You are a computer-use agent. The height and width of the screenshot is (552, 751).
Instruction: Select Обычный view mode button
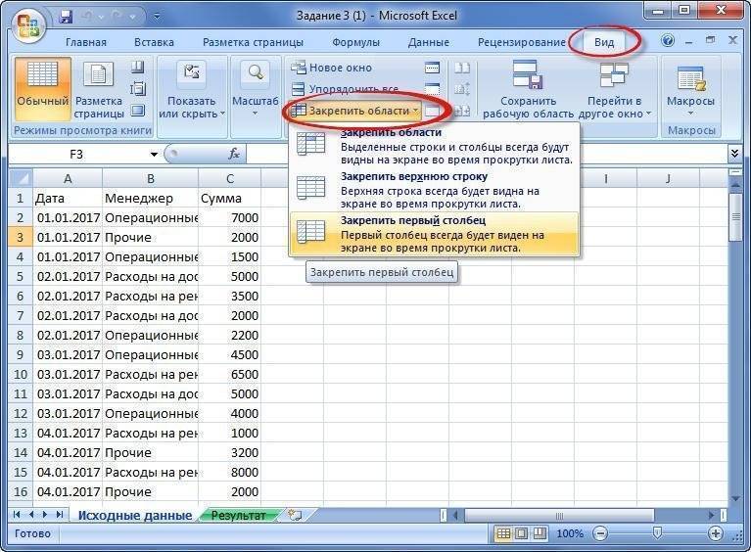pos(43,88)
